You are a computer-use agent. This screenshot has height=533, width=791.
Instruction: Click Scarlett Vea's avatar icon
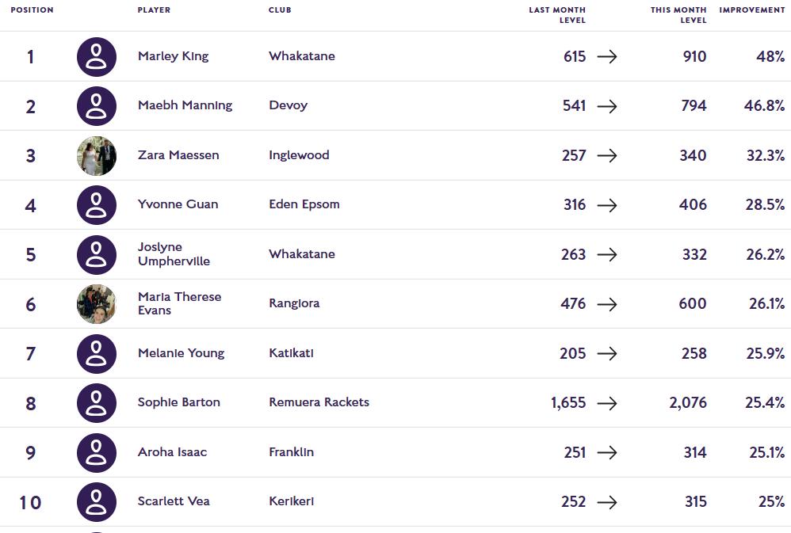[x=97, y=502]
